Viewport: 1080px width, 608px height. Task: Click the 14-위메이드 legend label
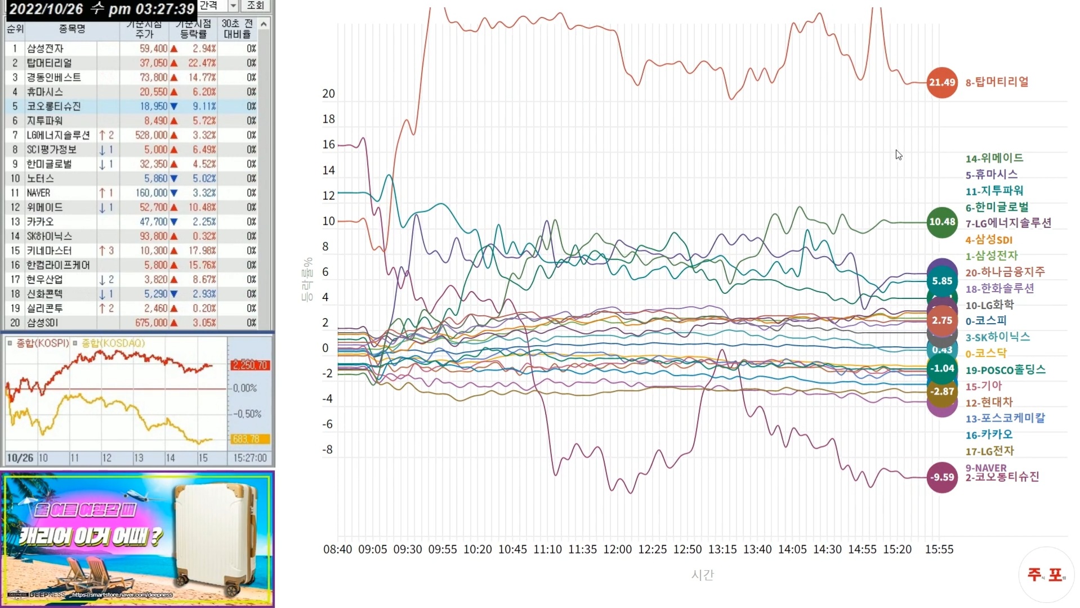pyautogui.click(x=994, y=158)
